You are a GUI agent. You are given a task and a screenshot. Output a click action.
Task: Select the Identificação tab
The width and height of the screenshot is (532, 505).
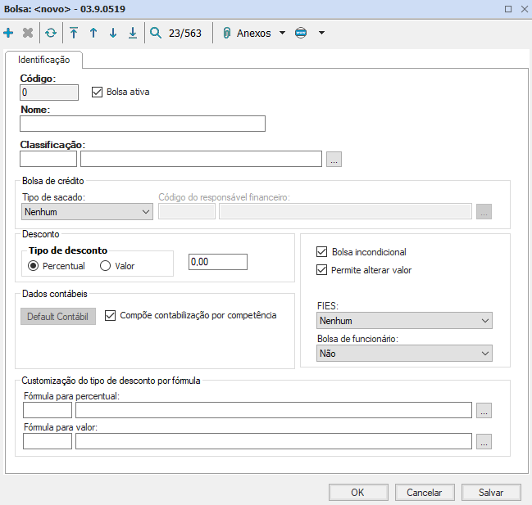click(x=44, y=60)
